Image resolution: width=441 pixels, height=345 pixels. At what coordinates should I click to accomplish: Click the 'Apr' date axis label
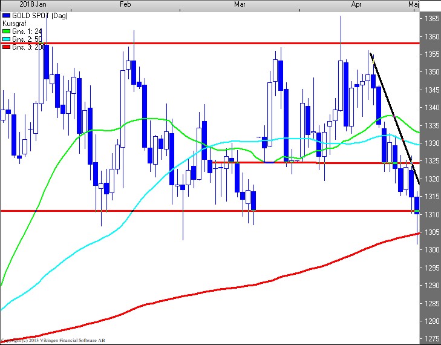click(x=356, y=4)
